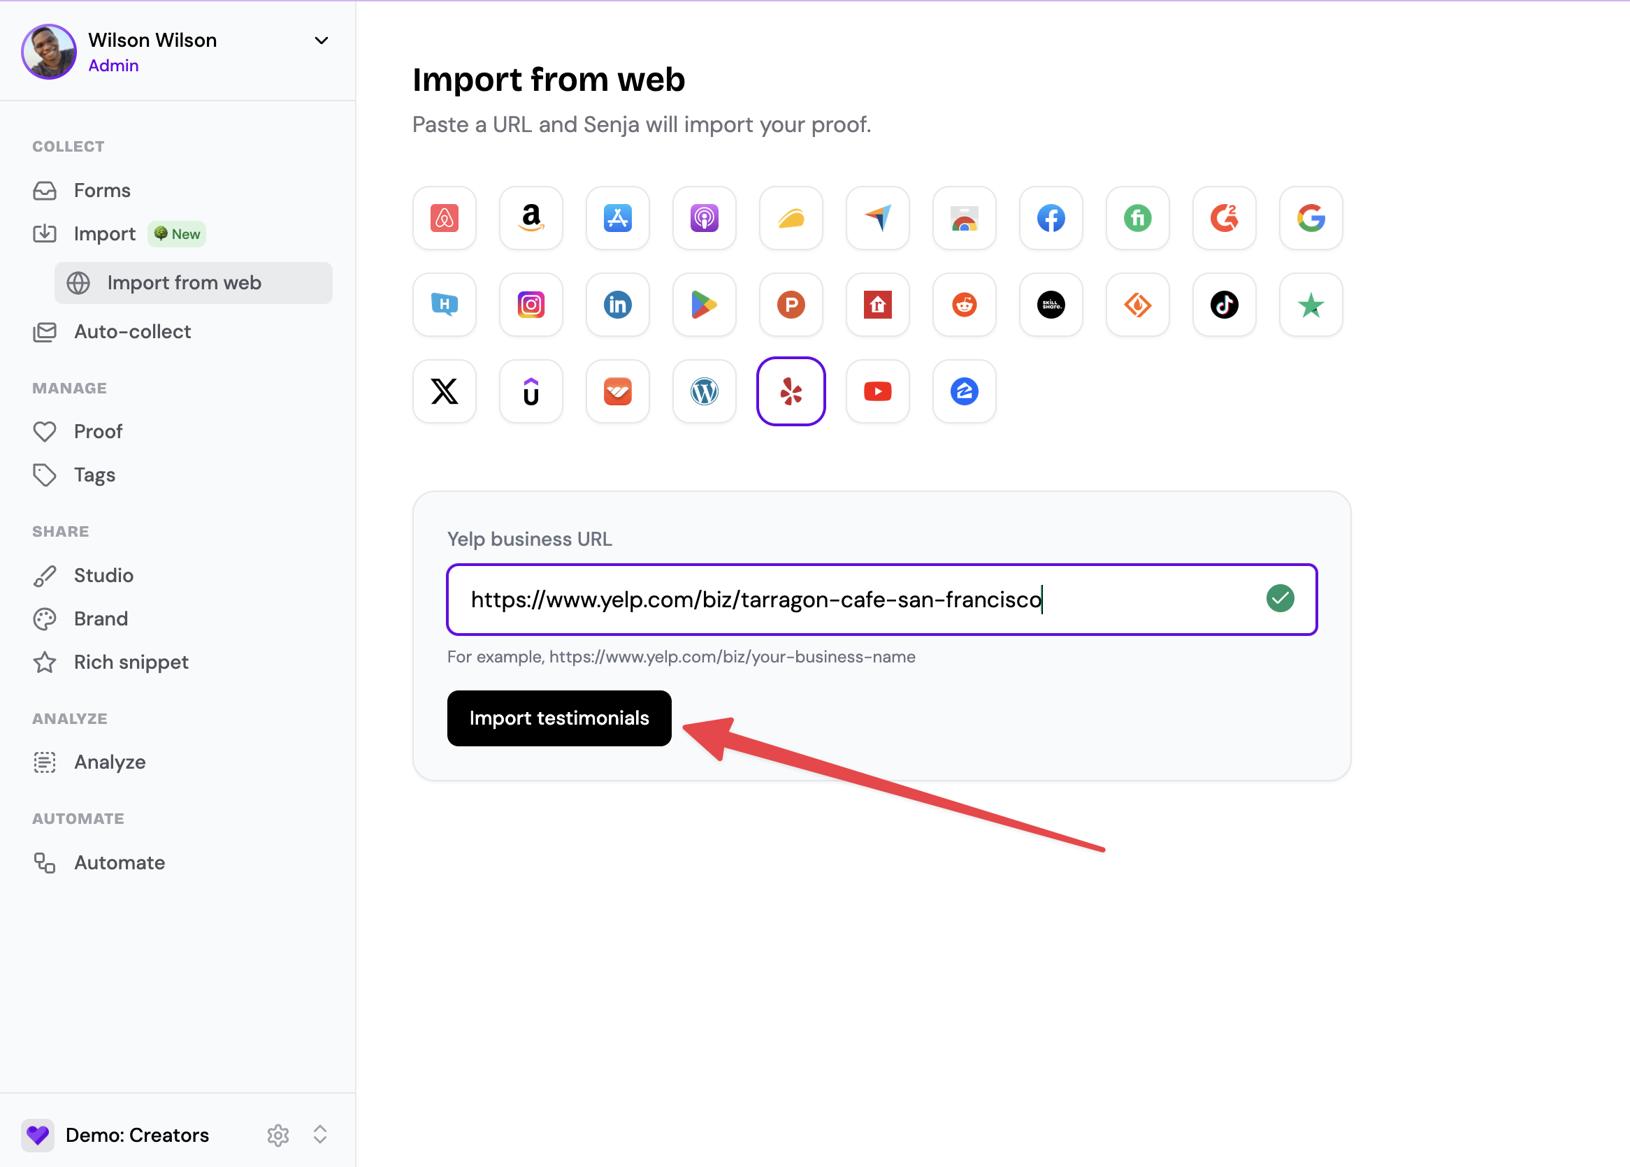Choose the G2 import source icon
Image resolution: width=1630 pixels, height=1167 pixels.
[x=1224, y=218]
